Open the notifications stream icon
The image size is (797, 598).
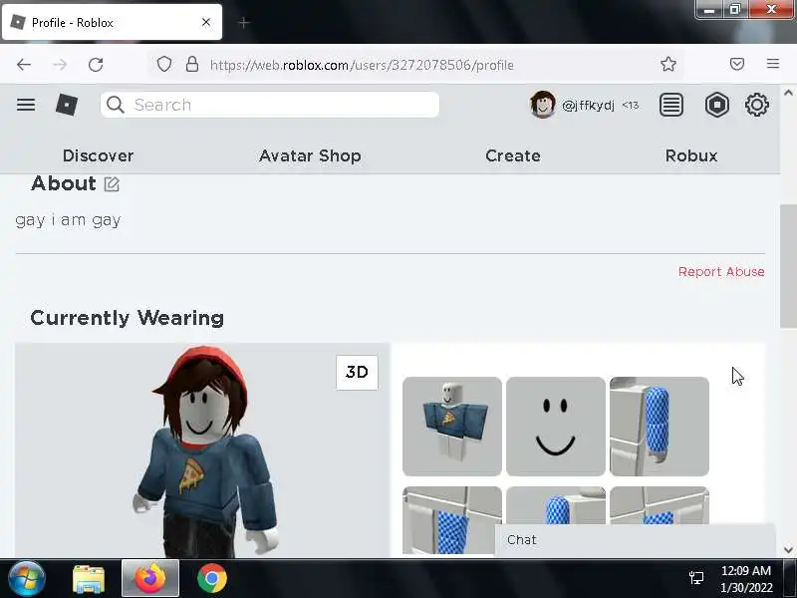click(x=670, y=105)
